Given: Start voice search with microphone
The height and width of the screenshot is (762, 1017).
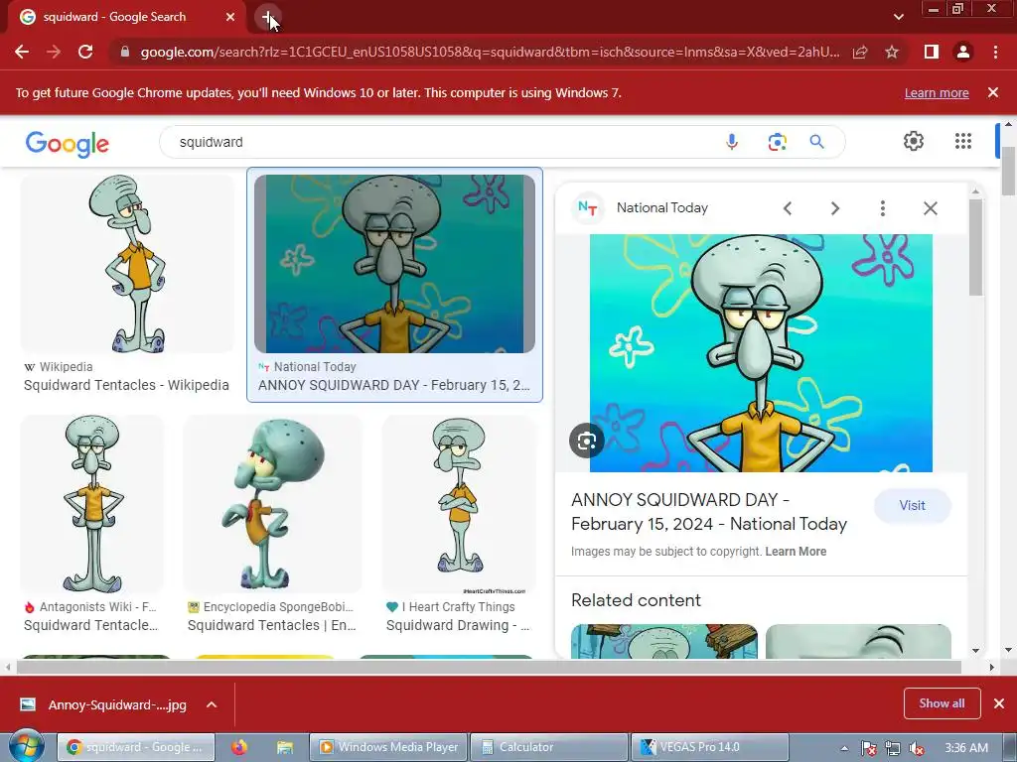Looking at the screenshot, I should (732, 142).
